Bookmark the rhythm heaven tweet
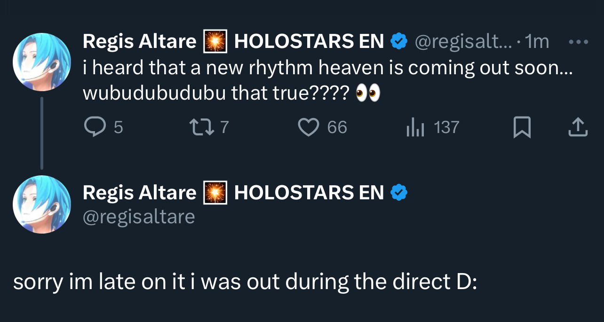This screenshot has height=322, width=604. [x=522, y=127]
